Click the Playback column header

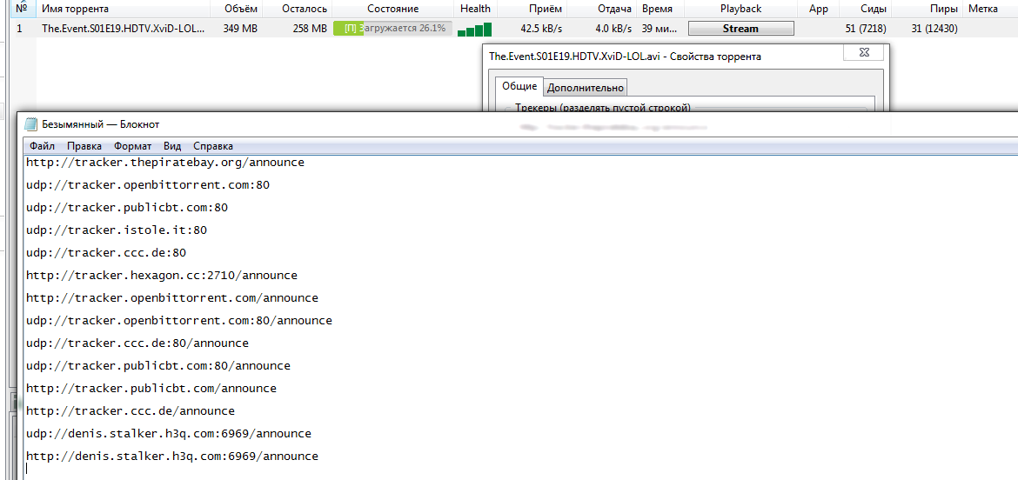pyautogui.click(x=740, y=9)
